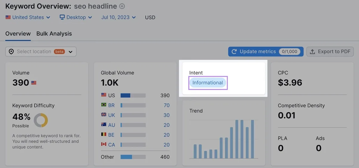Click the Australia flag icon

click(104, 125)
